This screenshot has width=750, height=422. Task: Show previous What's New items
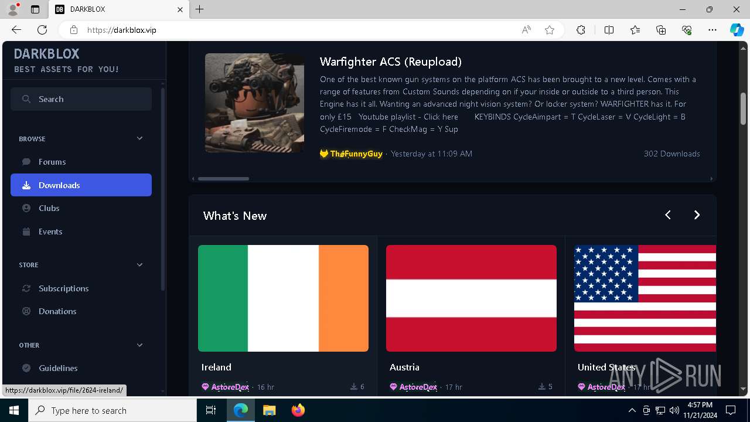668,215
